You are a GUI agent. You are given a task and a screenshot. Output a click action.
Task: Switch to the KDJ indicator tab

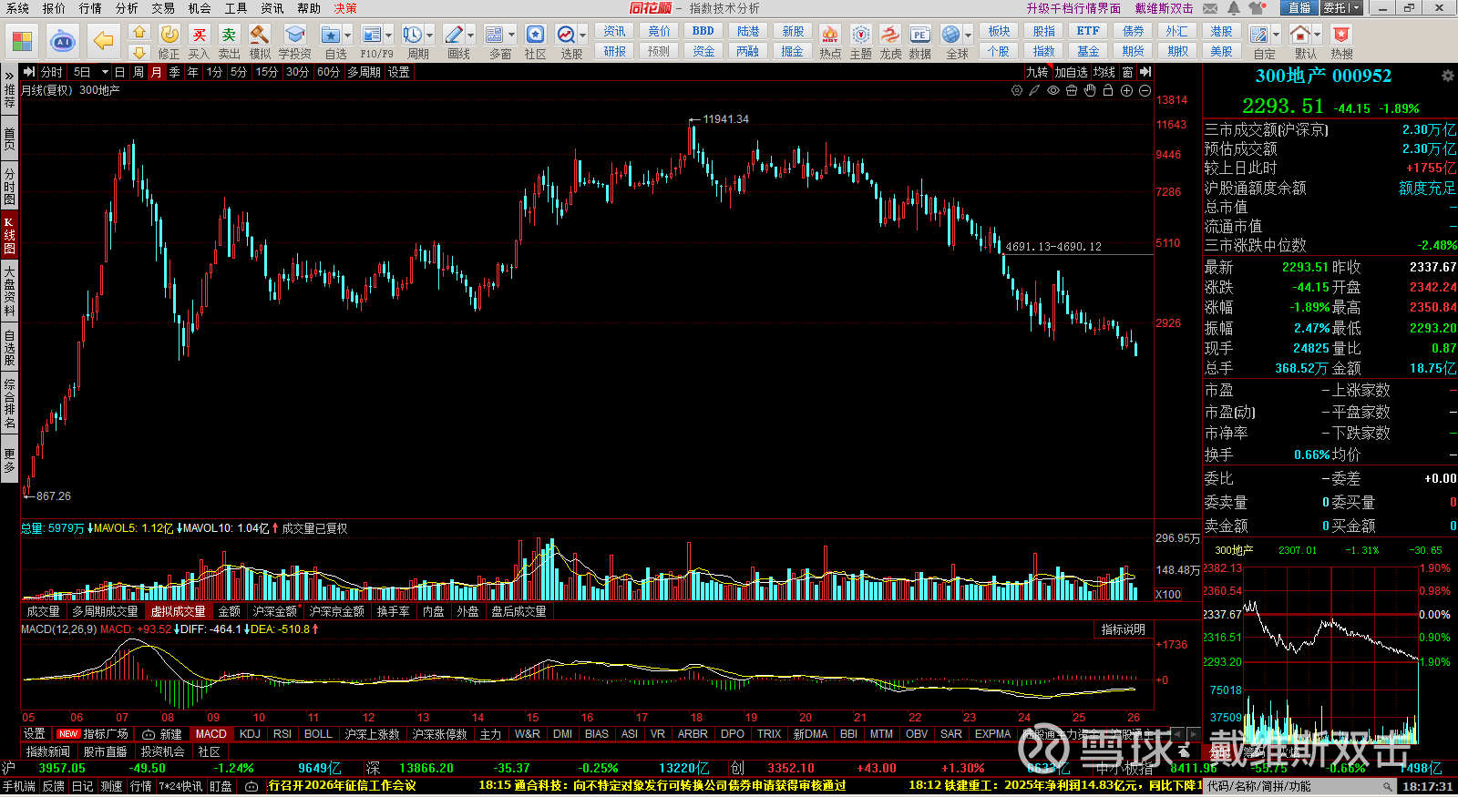(250, 733)
